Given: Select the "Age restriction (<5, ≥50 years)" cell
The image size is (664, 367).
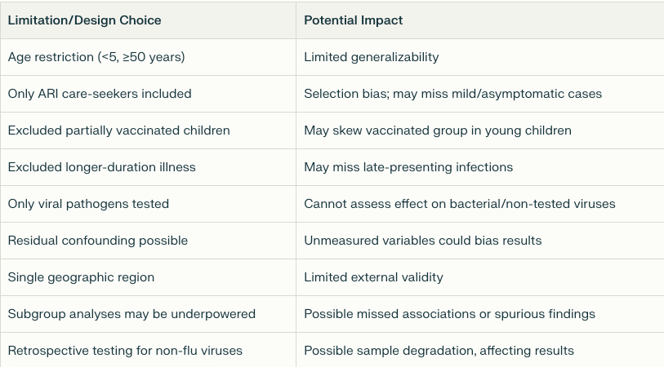Looking at the screenshot, I should 96,57.
